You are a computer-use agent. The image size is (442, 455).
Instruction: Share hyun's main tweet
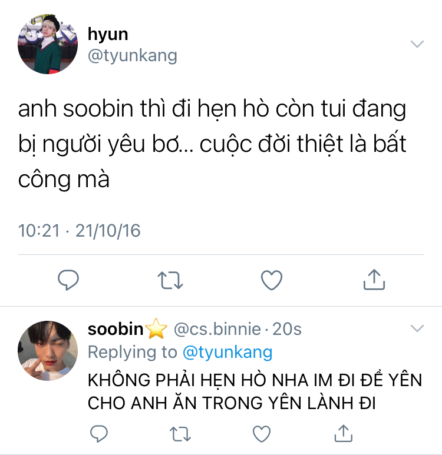(374, 280)
